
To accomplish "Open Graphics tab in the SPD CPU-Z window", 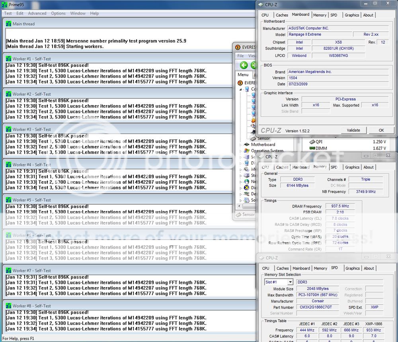I will (x=353, y=268).
